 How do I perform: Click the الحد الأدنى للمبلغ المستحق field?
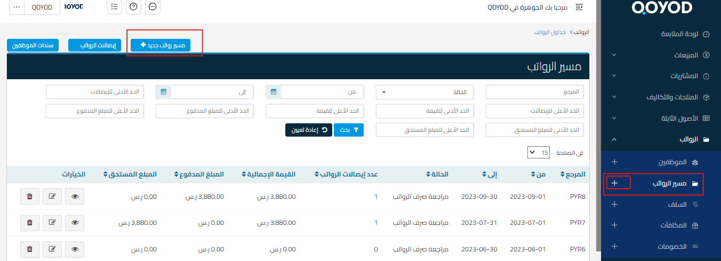[x=534, y=130]
